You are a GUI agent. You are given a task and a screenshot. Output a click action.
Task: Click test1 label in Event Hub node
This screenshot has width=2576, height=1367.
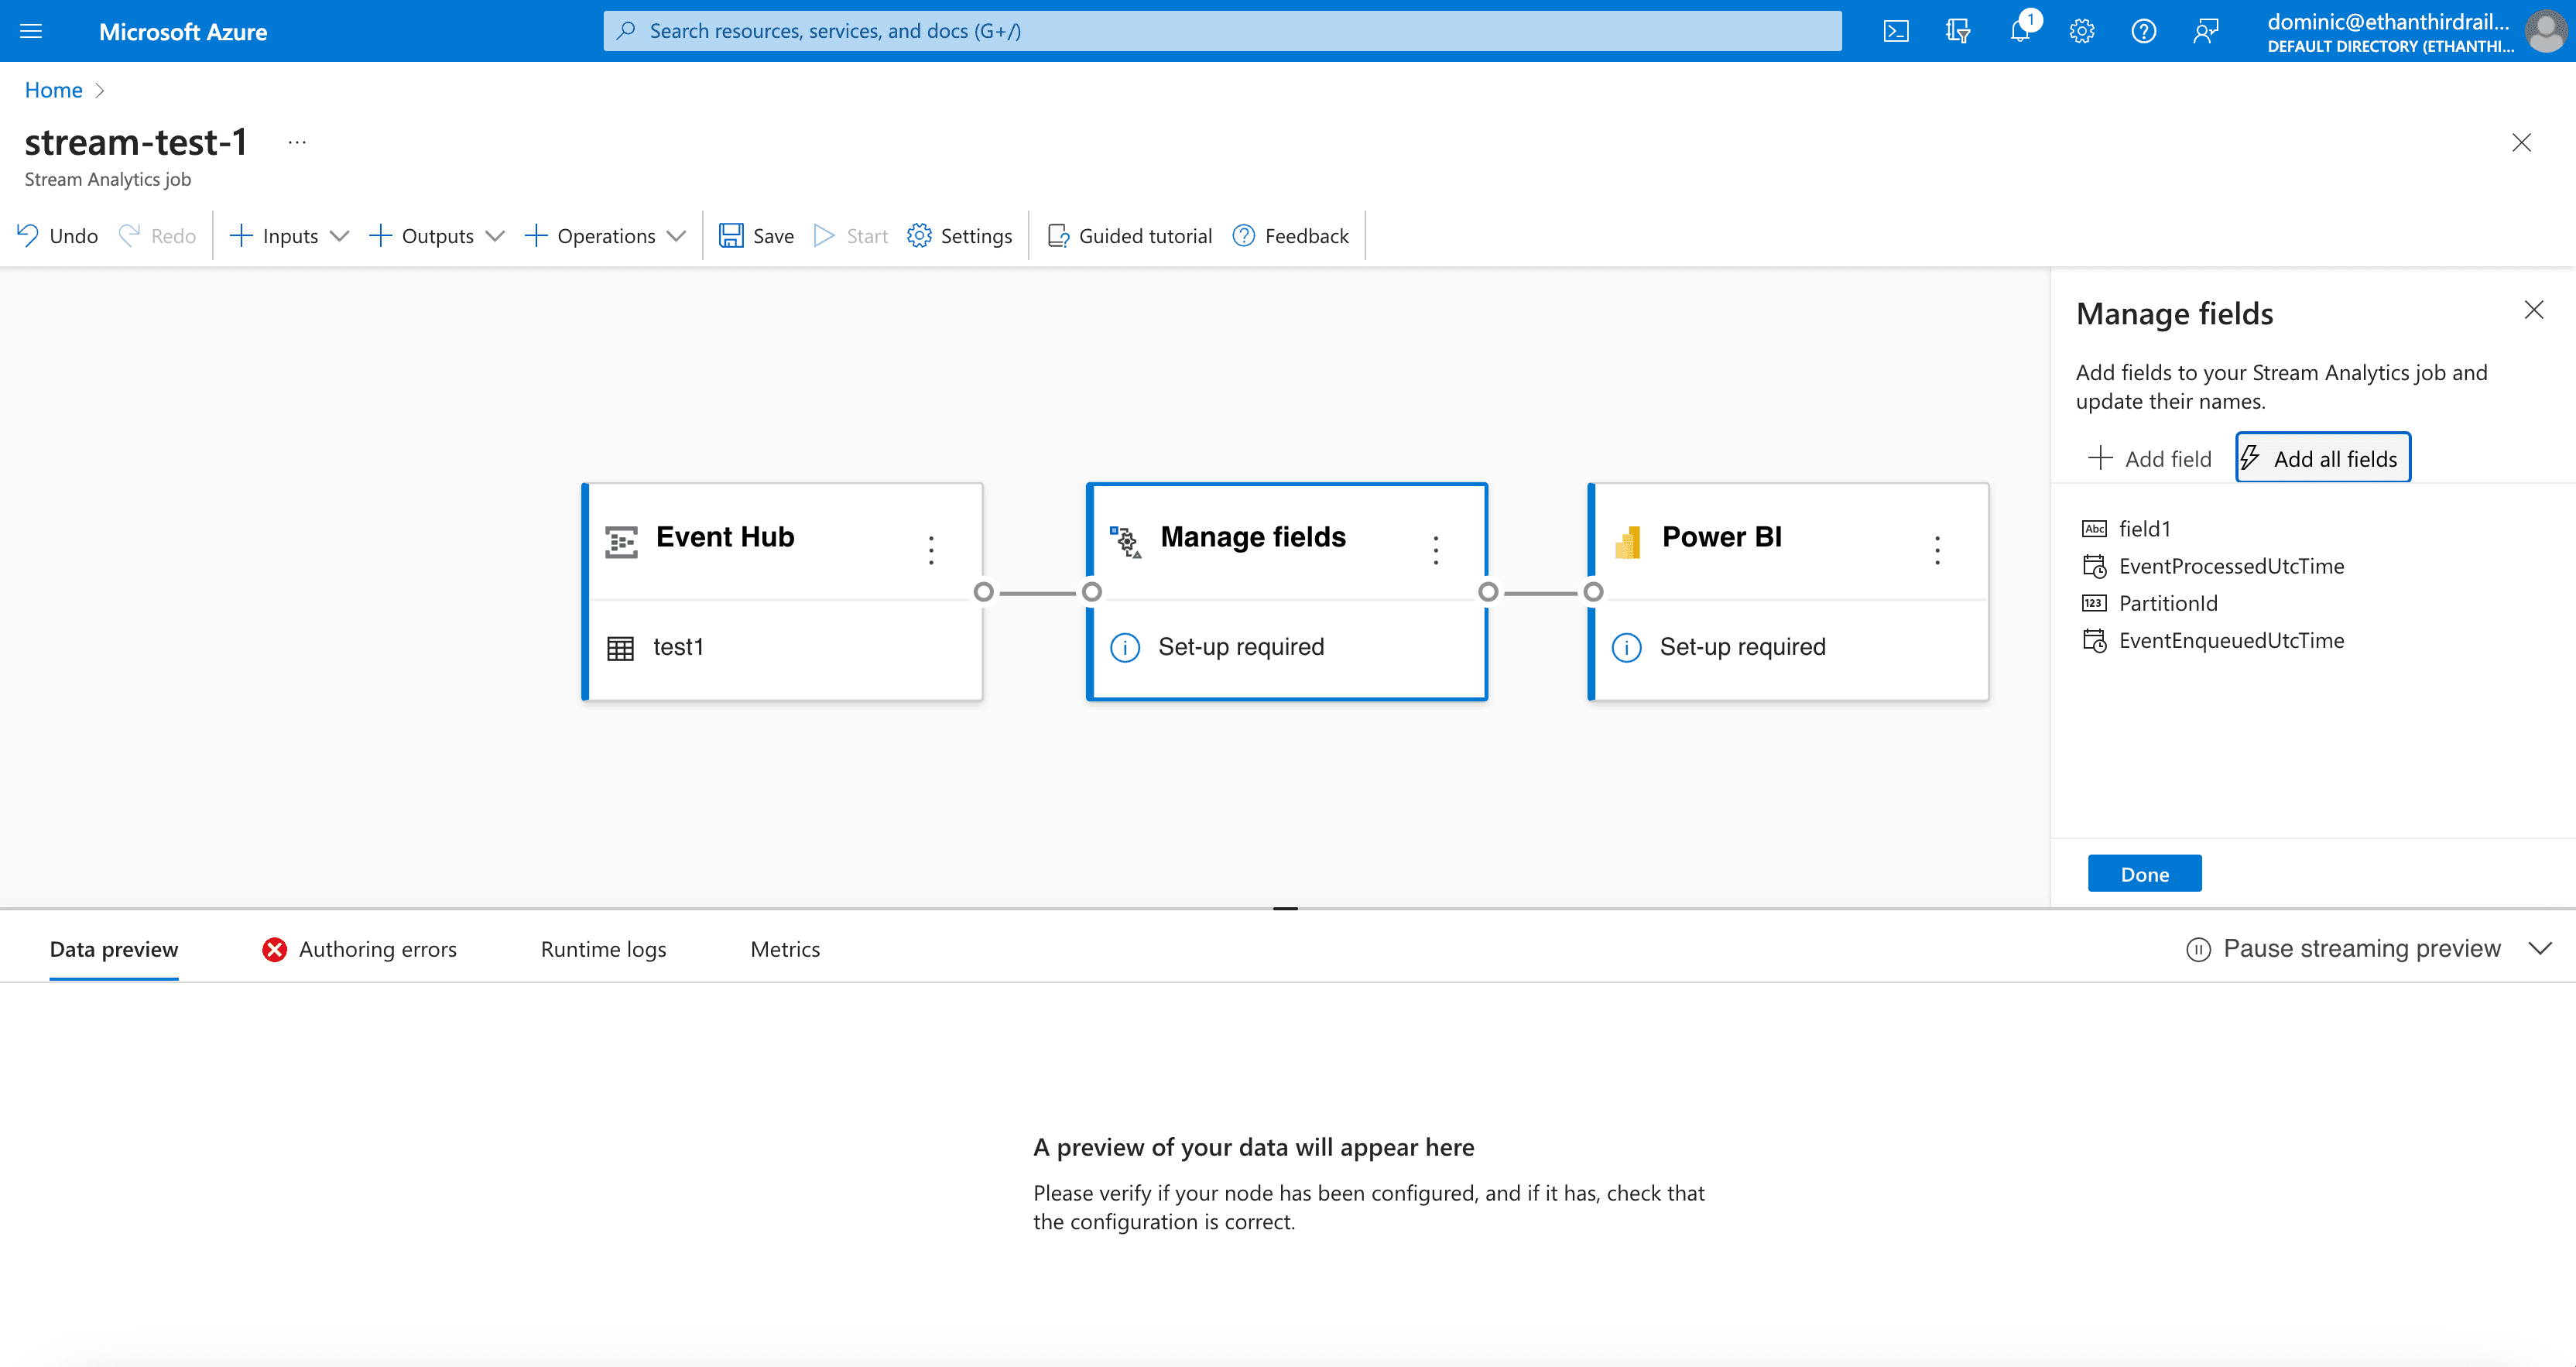pos(678,647)
